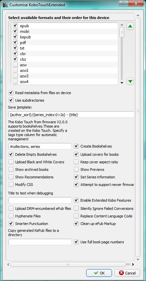Click the calibre books icon in title bar
Screen dimensions: 146x281
click(5, 5)
